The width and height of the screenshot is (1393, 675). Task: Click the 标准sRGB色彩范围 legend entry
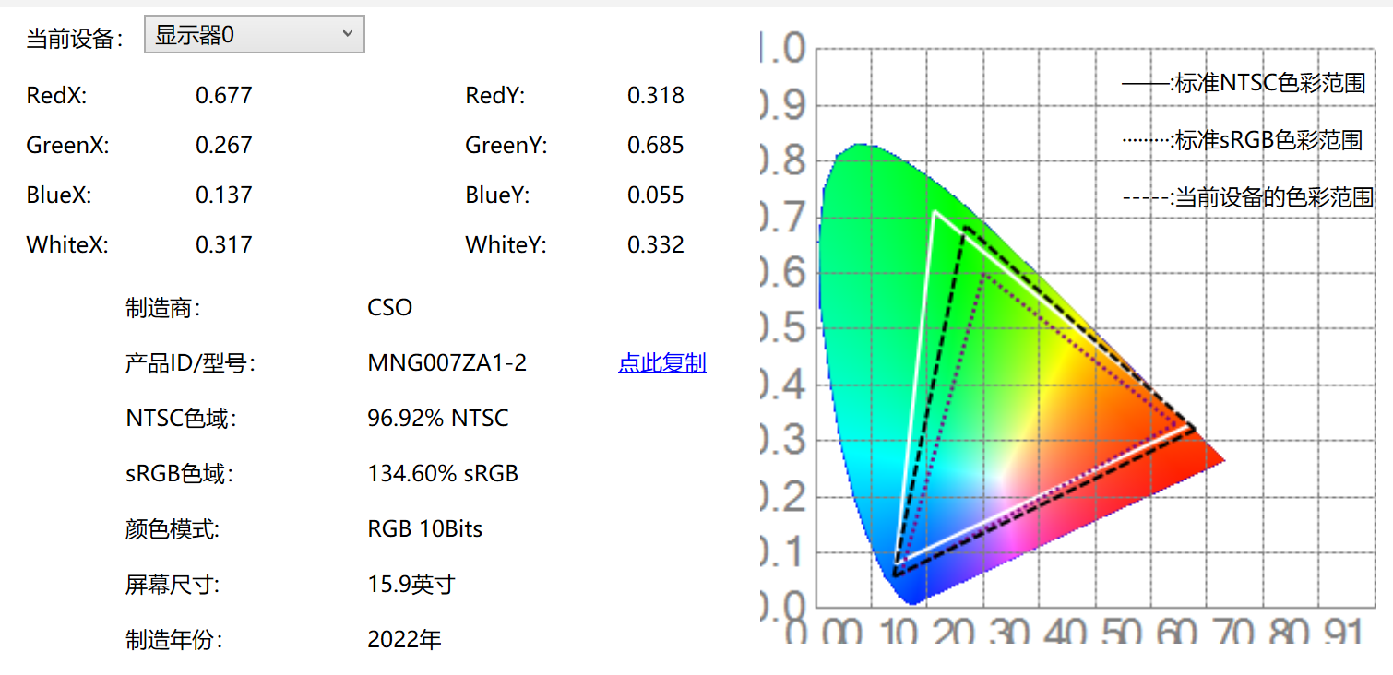[x=1243, y=140]
